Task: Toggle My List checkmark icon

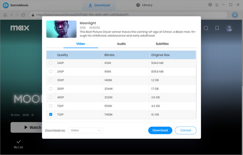Action: click(x=19, y=142)
